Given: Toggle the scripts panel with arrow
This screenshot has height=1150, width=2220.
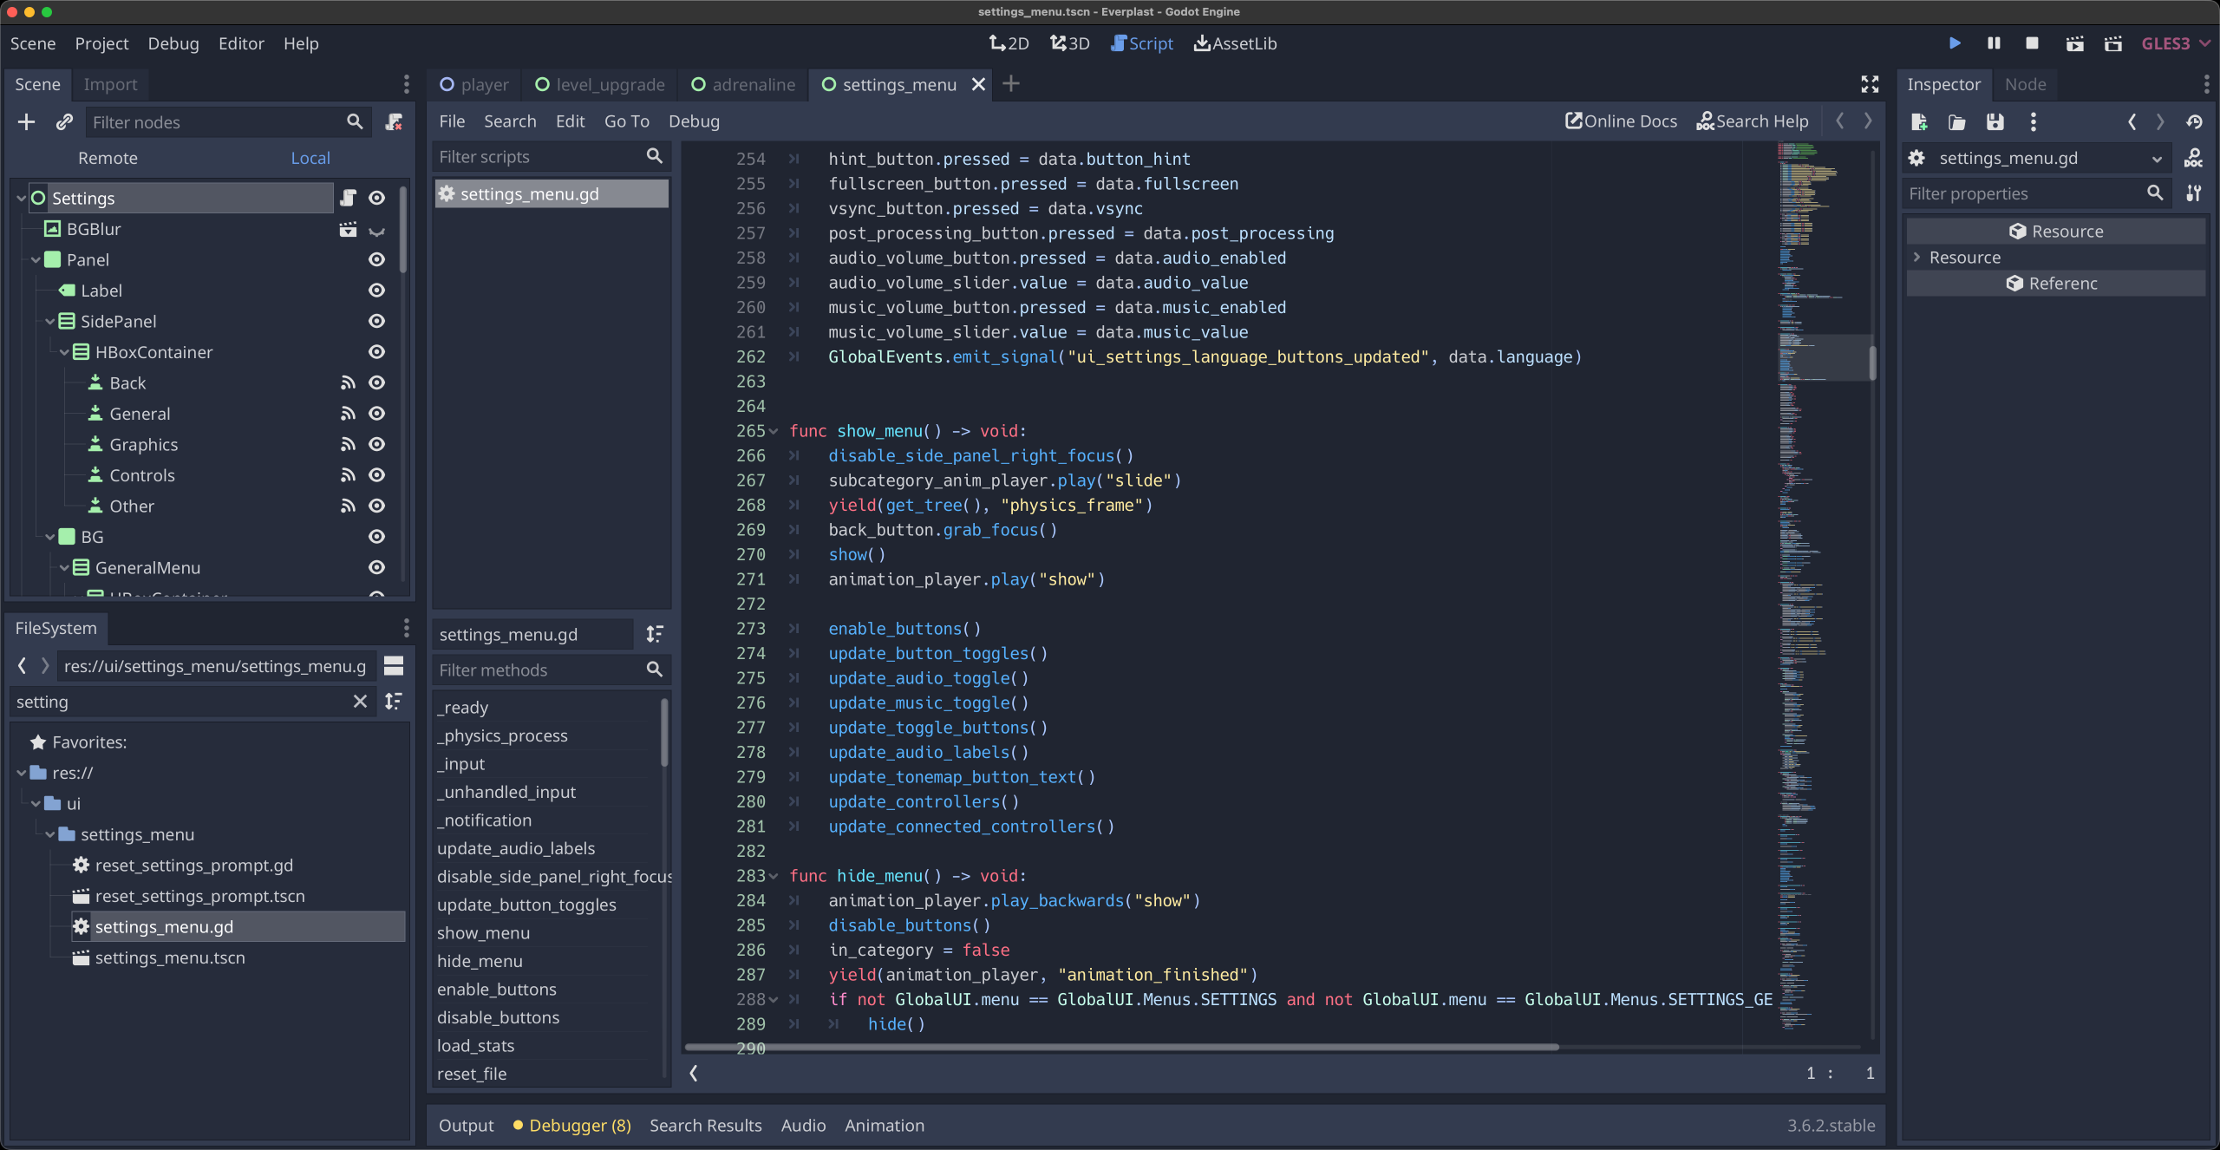Looking at the screenshot, I should (694, 1073).
